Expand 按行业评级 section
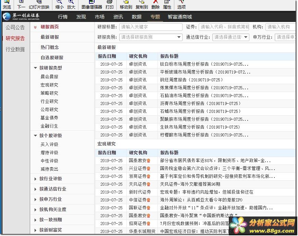Image resolution: width=298 pixels, height=236 pixels. (35, 179)
